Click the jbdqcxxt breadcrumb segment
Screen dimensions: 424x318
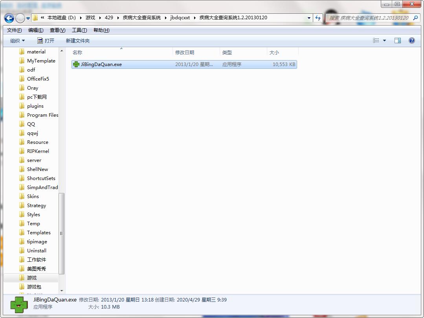(180, 18)
